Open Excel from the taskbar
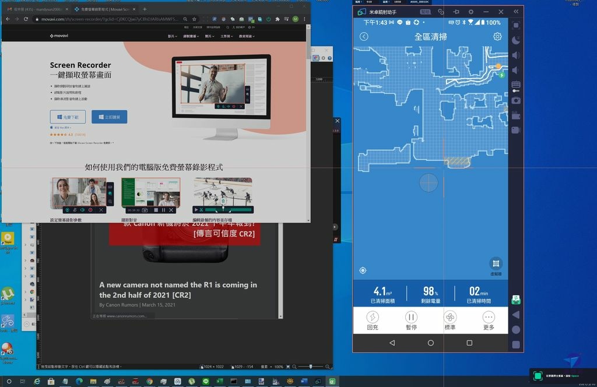 [220, 381]
